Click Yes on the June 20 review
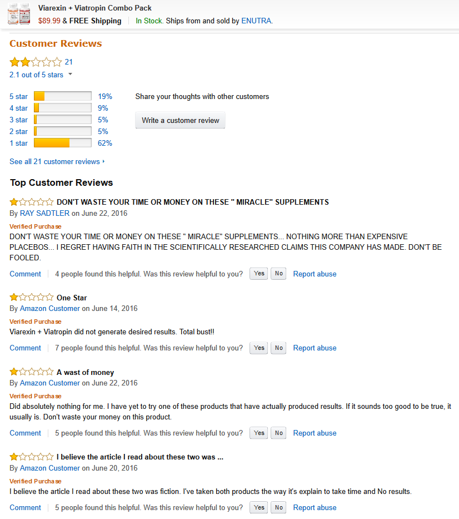Image resolution: width=459 pixels, height=519 pixels. (x=259, y=507)
